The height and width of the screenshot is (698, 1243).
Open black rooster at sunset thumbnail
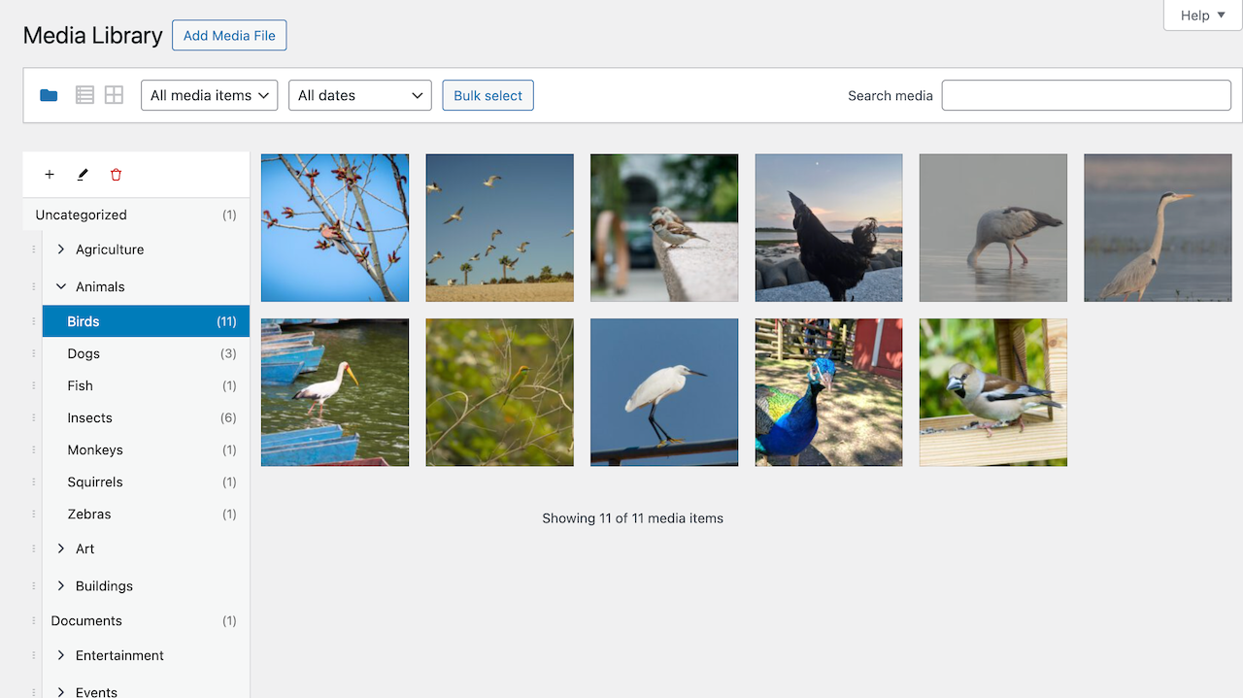click(x=829, y=228)
